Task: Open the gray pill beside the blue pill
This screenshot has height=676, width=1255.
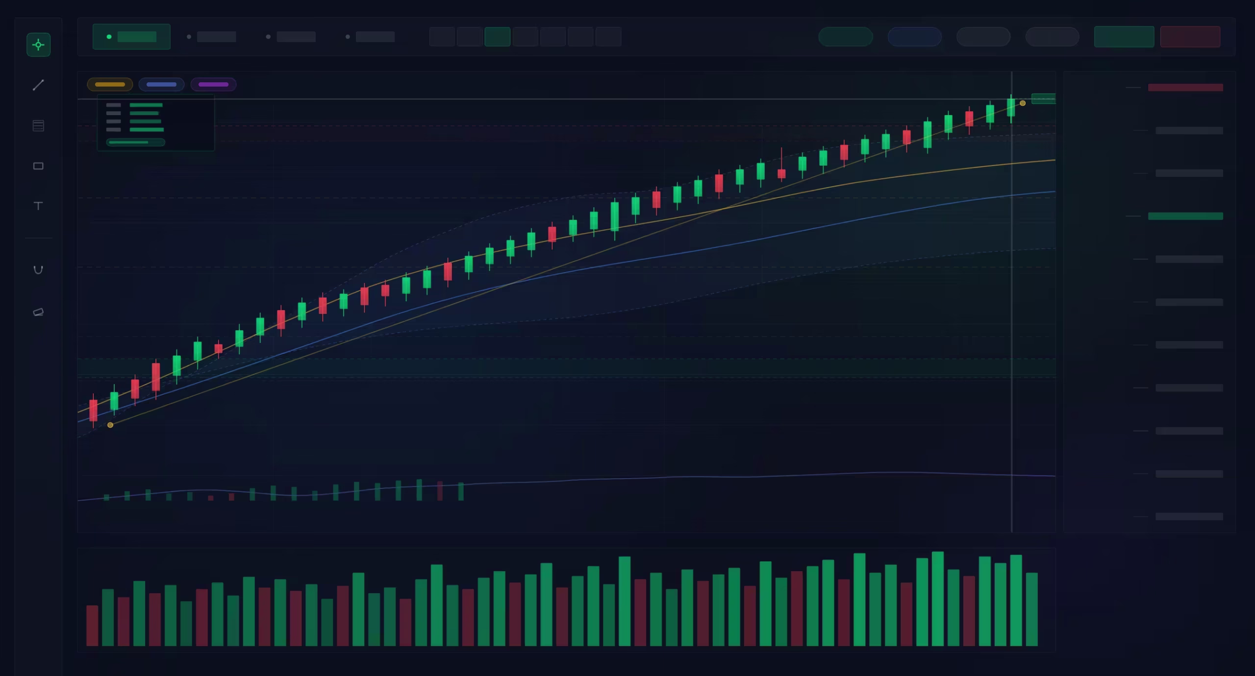Action: point(983,37)
